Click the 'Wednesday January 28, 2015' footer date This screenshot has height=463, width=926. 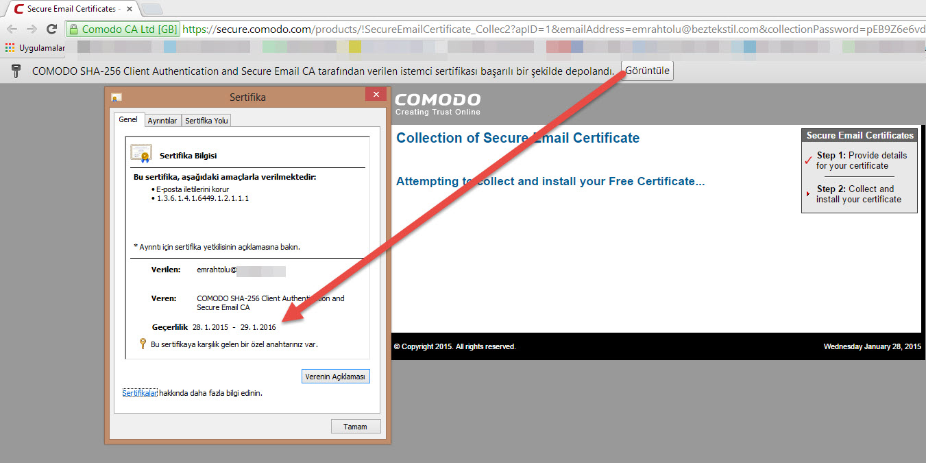pyautogui.click(x=872, y=346)
